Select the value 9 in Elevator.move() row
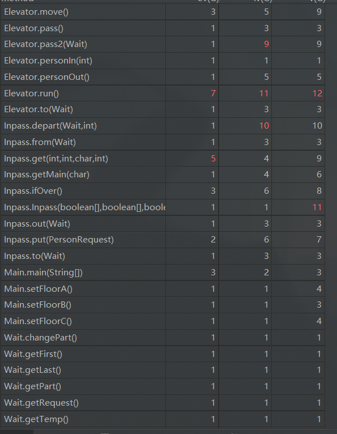The height and width of the screenshot is (434, 337). 319,12
